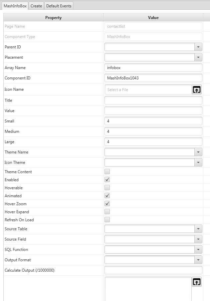Open the Default Events tab
The width and height of the screenshot is (210, 301).
[59, 6]
